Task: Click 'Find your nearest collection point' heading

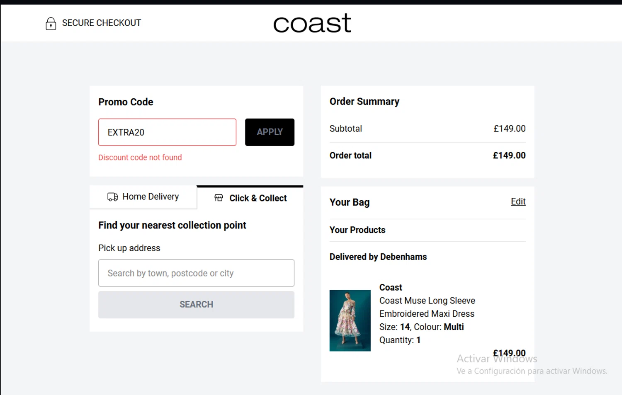Action: (x=172, y=225)
